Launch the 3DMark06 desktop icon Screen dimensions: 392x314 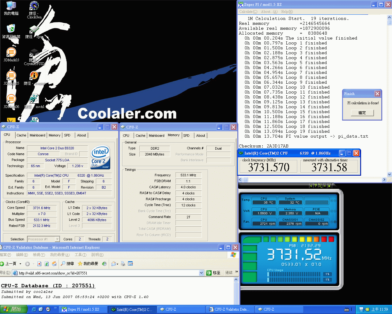(x=11, y=101)
